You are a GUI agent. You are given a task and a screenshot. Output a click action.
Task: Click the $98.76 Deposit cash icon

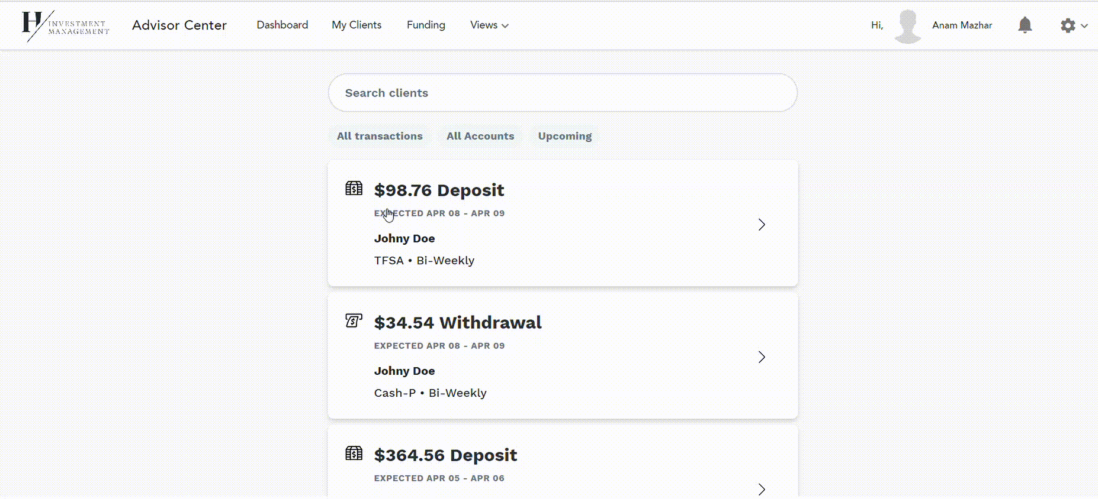pyautogui.click(x=354, y=189)
